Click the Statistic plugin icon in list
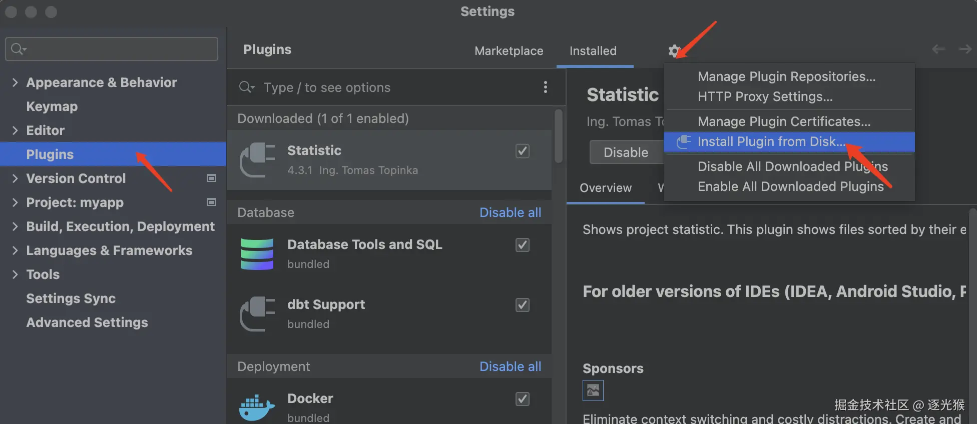 click(x=257, y=160)
